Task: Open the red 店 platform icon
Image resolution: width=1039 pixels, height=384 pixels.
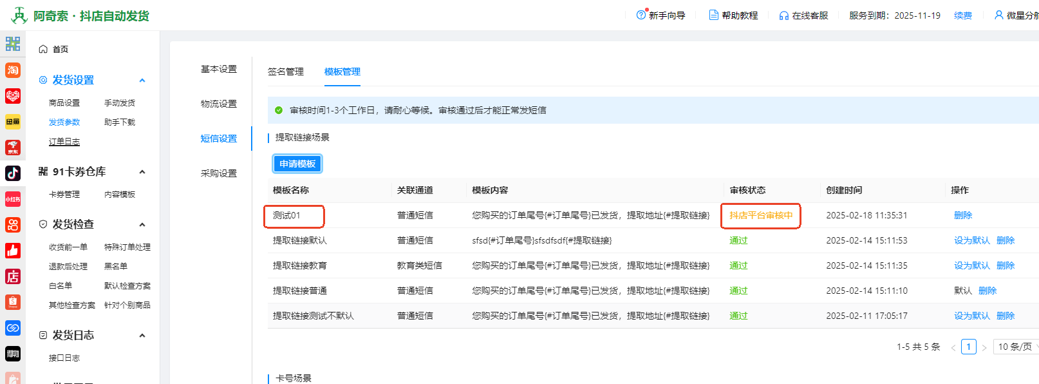Action: pos(13,276)
